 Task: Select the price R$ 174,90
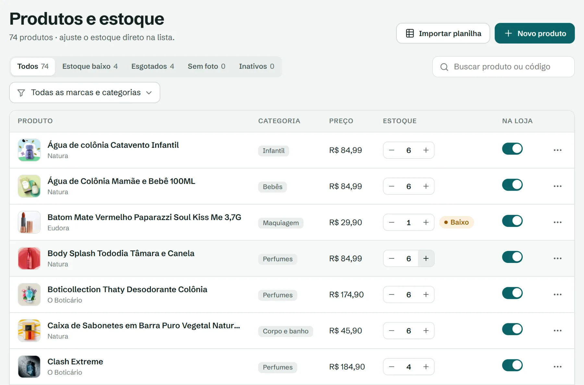point(346,294)
